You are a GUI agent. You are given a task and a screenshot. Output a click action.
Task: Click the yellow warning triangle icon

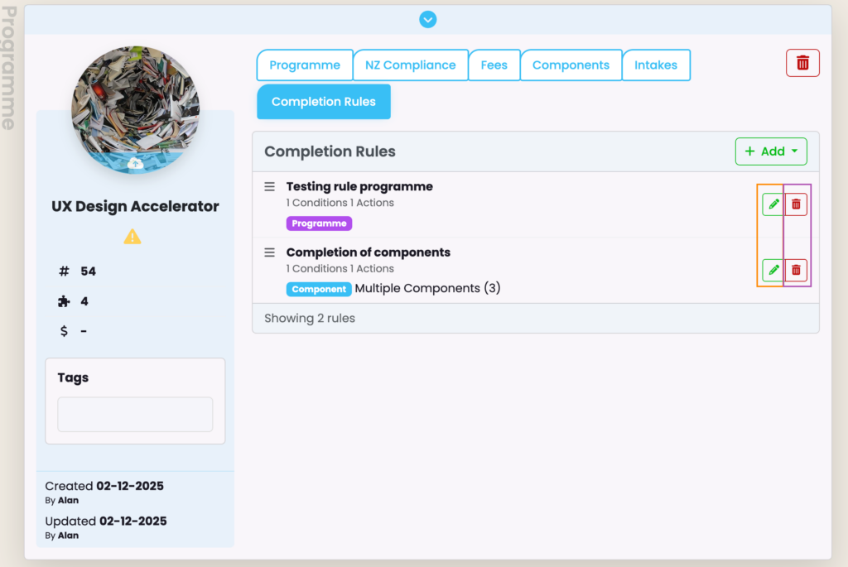(132, 237)
